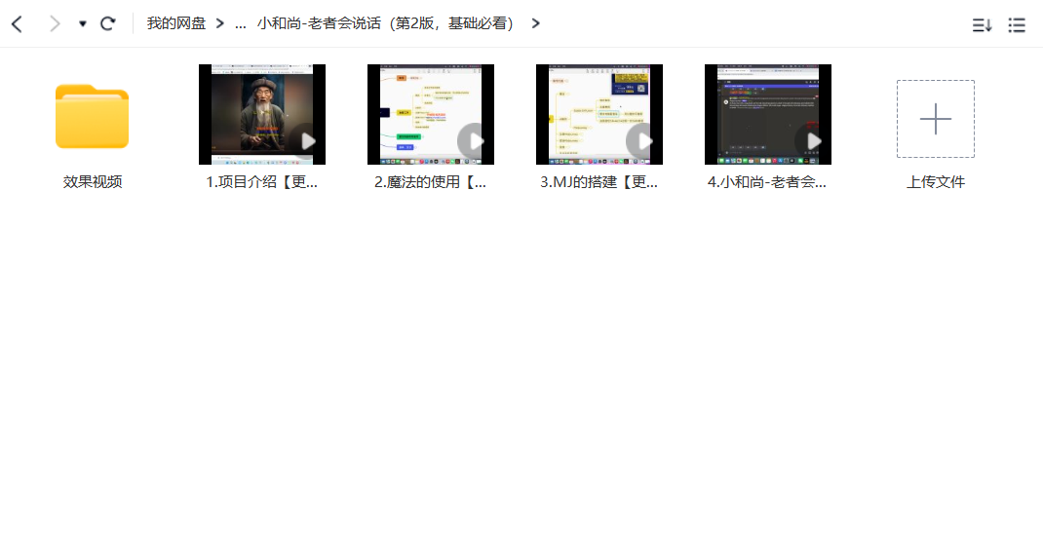Open the 4.小和尚-老者会 video thumbnail
The width and height of the screenshot is (1043, 535).
pyautogui.click(x=767, y=114)
